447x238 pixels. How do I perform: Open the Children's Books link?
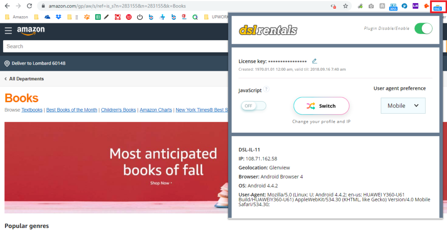click(x=118, y=110)
